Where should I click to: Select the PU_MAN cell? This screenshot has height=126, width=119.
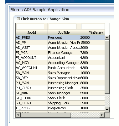tap(32, 83)
